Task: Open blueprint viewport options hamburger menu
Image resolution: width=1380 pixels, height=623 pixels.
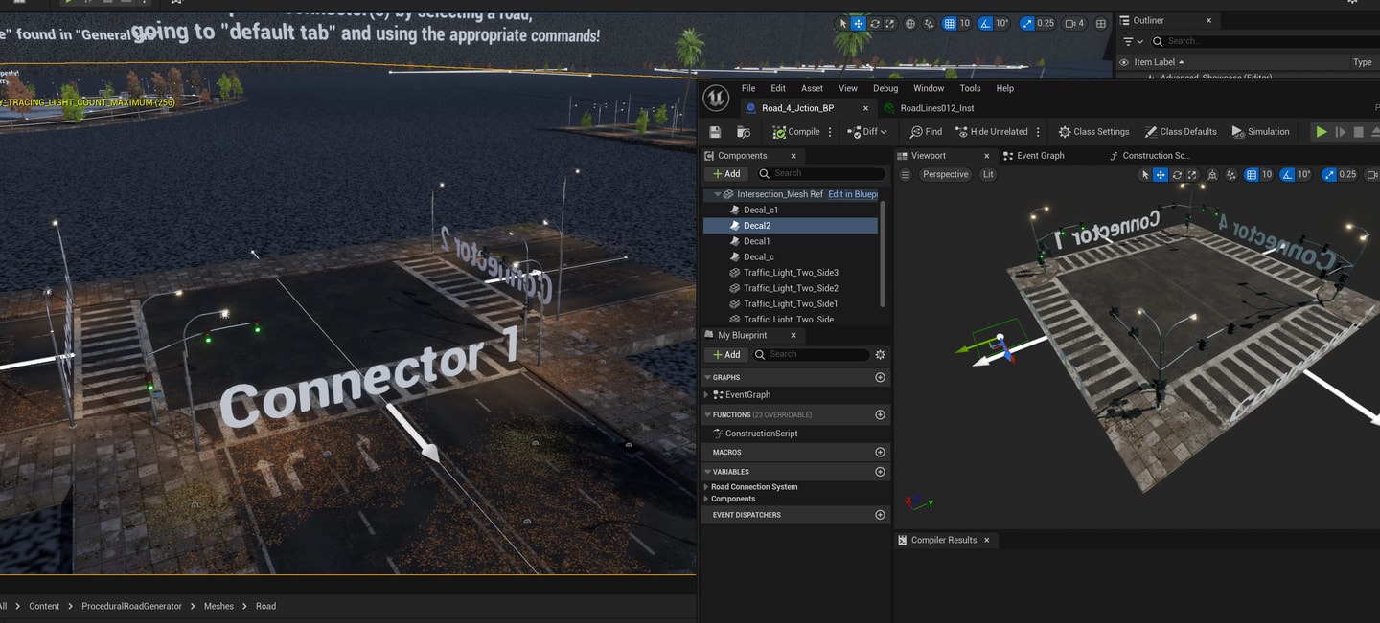Action: click(906, 174)
